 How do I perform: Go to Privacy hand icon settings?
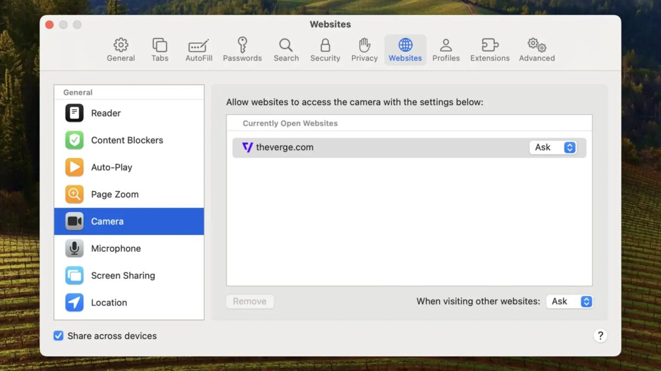pos(364,50)
